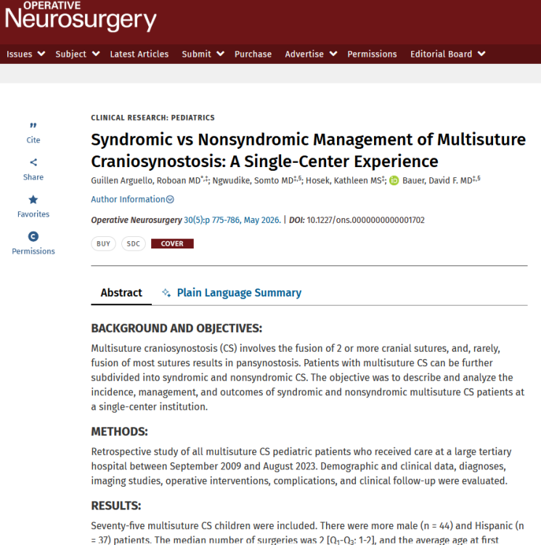The image size is (541, 545).
Task: Click author name Guillen Arguello, Roboan MD
Action: [x=146, y=181]
